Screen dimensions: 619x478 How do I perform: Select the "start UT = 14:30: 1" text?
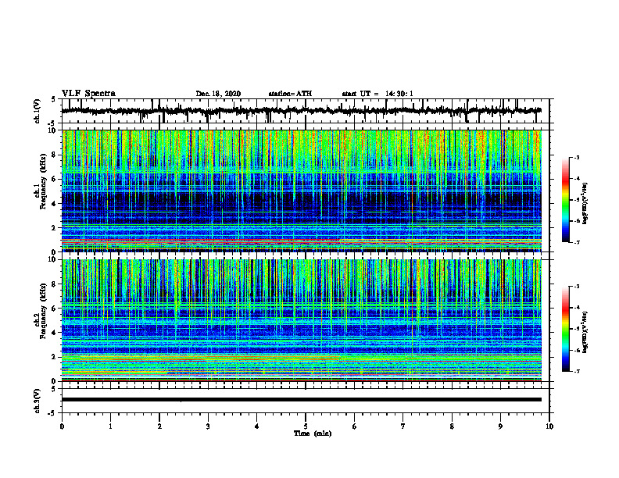coord(377,94)
